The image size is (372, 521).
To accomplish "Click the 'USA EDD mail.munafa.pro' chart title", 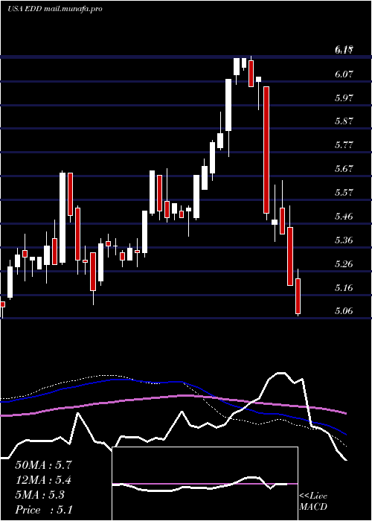I will (x=55, y=9).
